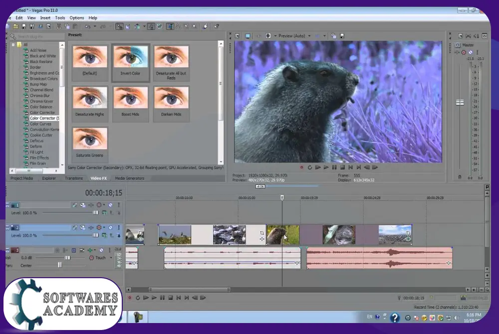
Task: Click Windows Help question mark in tray
Action: (395, 318)
